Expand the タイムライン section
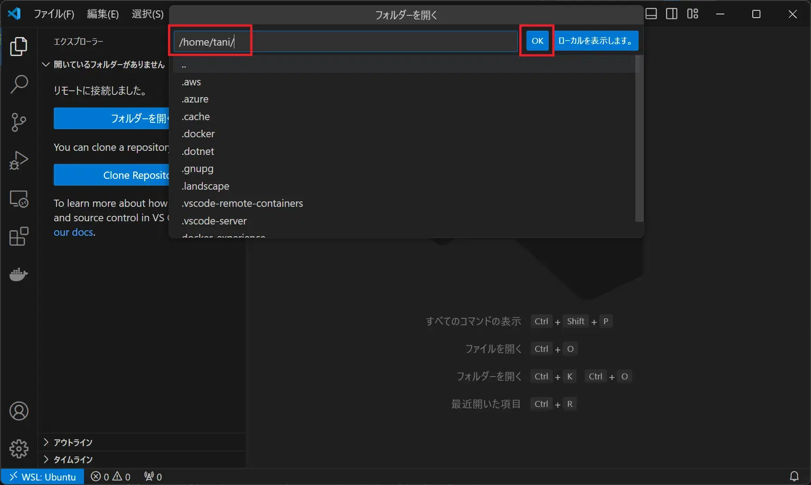 click(143, 459)
